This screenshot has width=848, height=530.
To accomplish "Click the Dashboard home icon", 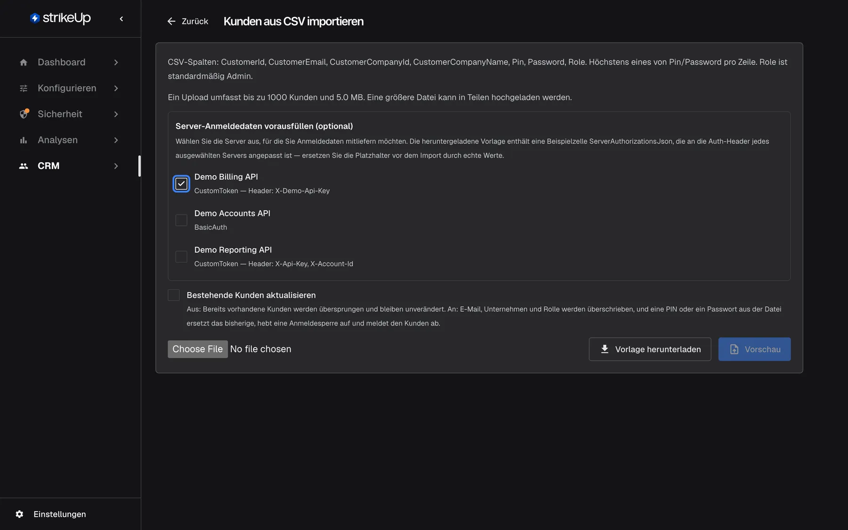I will coord(24,62).
